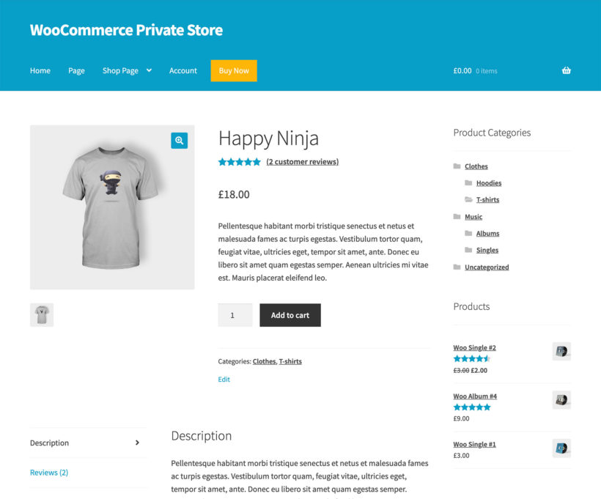The image size is (601, 499).
Task: Click the quantity input field
Action: click(235, 314)
